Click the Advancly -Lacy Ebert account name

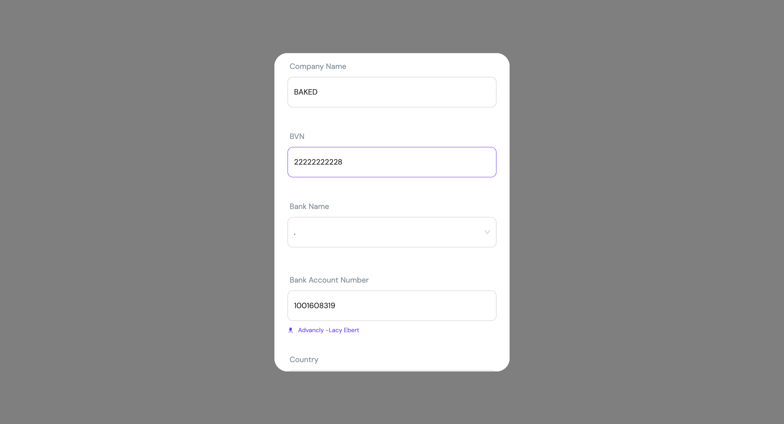pos(328,330)
